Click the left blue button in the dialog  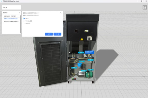(49, 34)
